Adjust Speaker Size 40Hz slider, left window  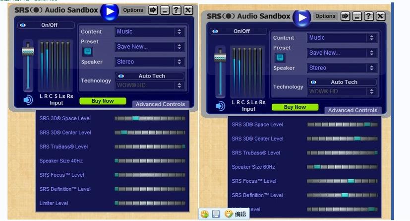[x=150, y=161]
